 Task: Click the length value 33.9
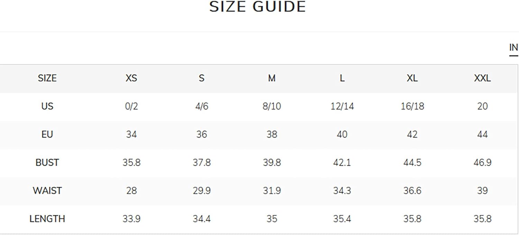[131, 219]
